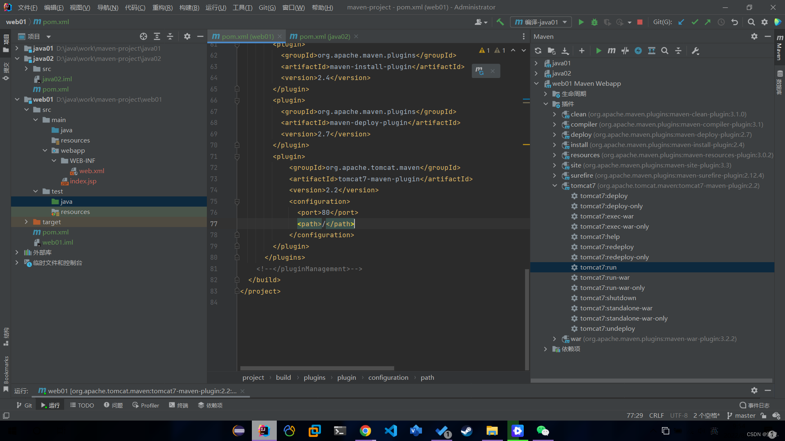Add Maven project with plus icon
The width and height of the screenshot is (785, 441).
(x=582, y=51)
